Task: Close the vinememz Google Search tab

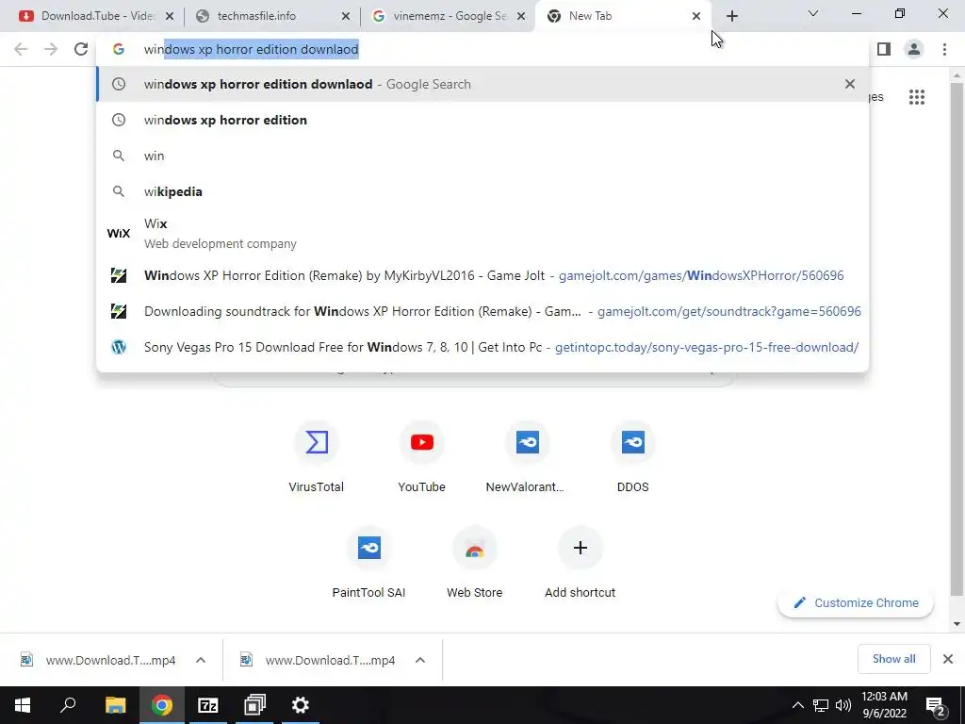Action: (521, 16)
